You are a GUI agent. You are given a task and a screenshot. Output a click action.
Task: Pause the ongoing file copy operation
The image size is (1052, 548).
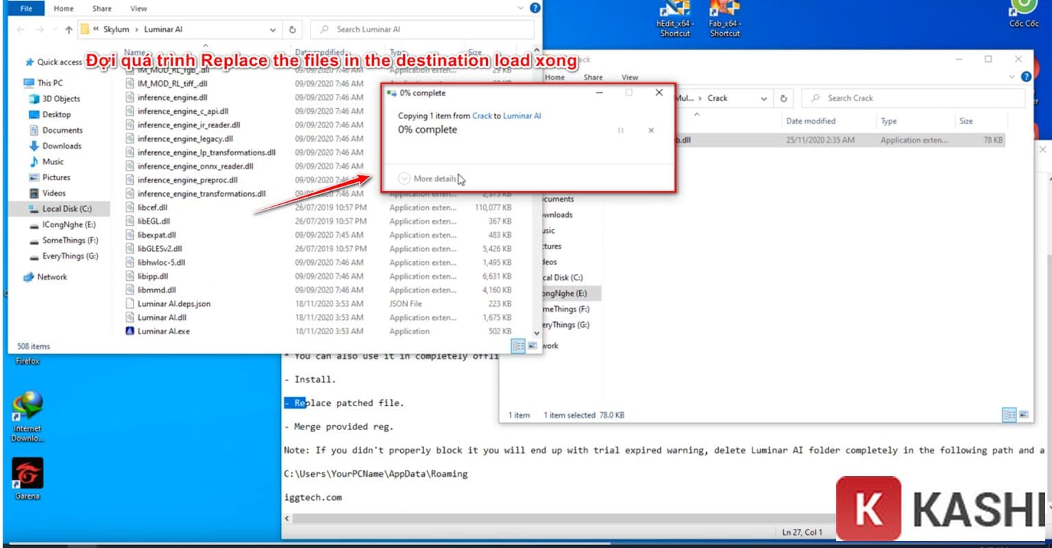tap(620, 130)
